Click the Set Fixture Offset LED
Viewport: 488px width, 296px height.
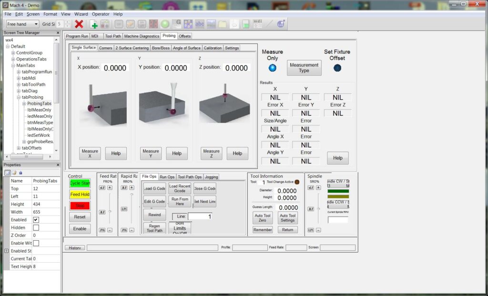coord(337,68)
